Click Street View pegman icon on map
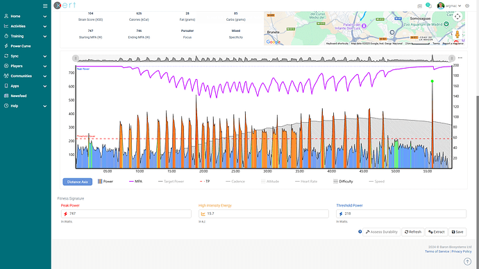Screen dimensions: 479x269 pyautogui.click(x=457, y=34)
